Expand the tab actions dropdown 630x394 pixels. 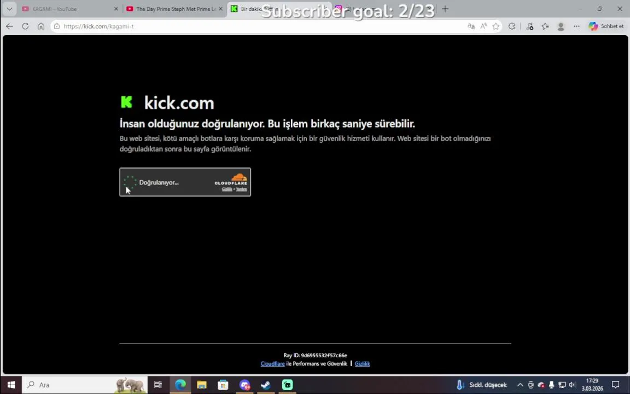[x=9, y=9]
